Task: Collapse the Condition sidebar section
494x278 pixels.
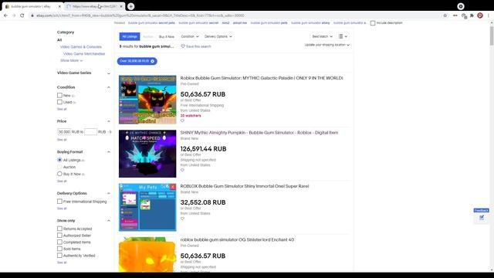Action: (x=109, y=87)
